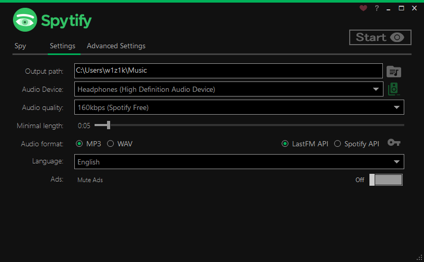Click the resize grip in window corner

pyautogui.click(x=420, y=258)
